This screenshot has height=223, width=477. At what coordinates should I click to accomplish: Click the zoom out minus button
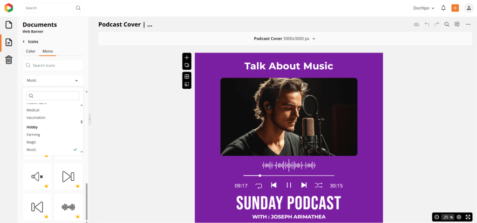436,217
